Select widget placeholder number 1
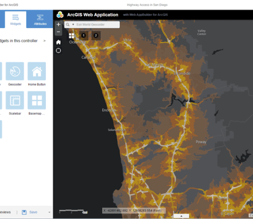253x219 pixels. pos(83,36)
